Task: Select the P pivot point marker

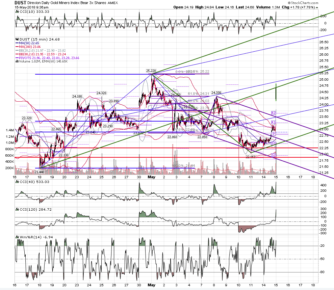Action: point(274,134)
